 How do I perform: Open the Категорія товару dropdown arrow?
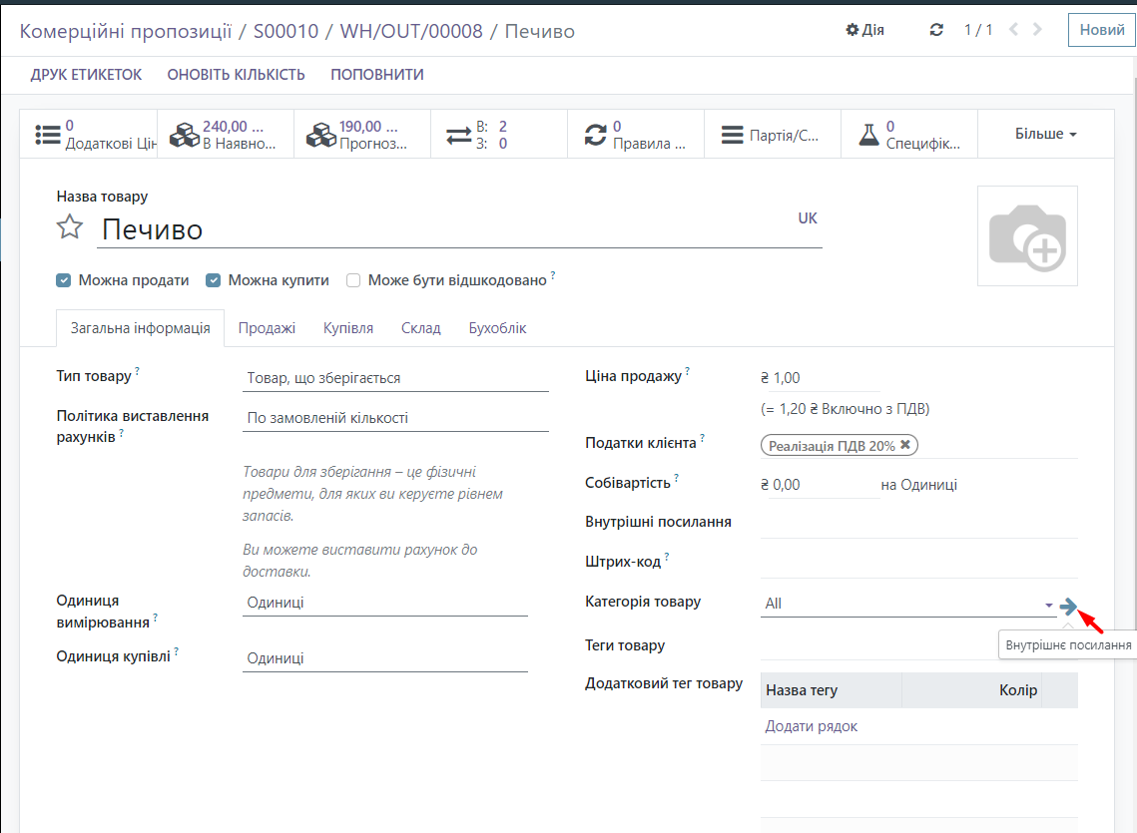[1048, 606]
